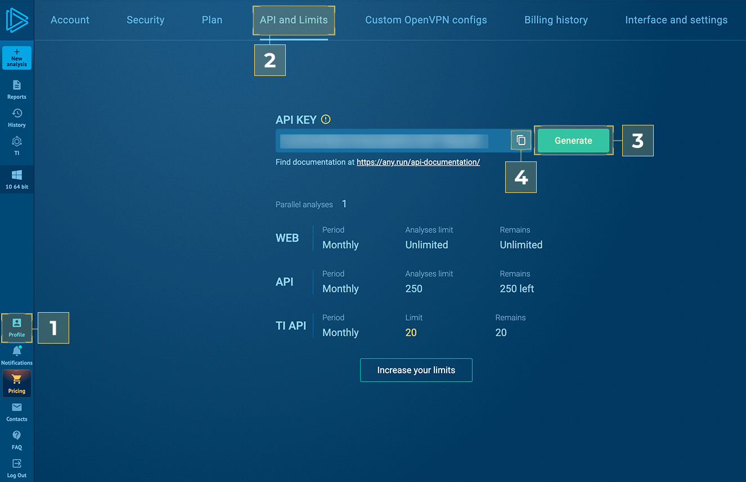Open the Billing history tab
The height and width of the screenshot is (482, 746).
click(556, 20)
